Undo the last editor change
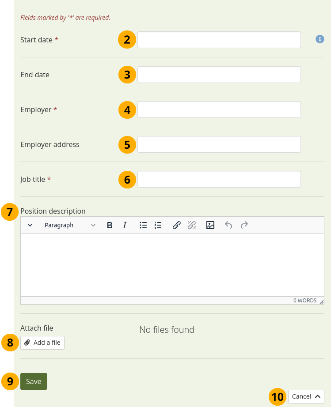 pyautogui.click(x=228, y=225)
